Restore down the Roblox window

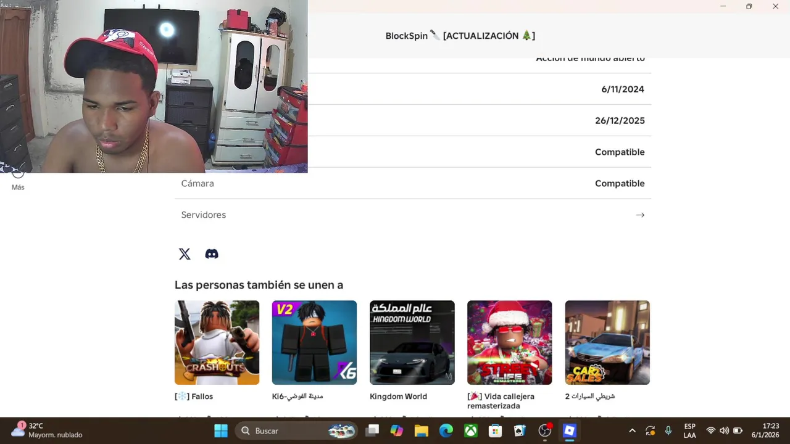[x=749, y=6]
